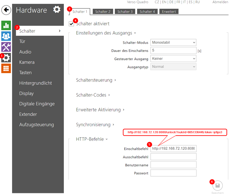Open Kamera in the sidebar menu
229x194 pixels.
pos(27,62)
